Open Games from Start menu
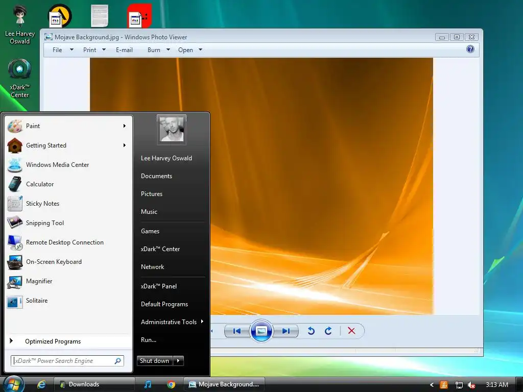Screen dimensions: 523x392 tap(150, 231)
